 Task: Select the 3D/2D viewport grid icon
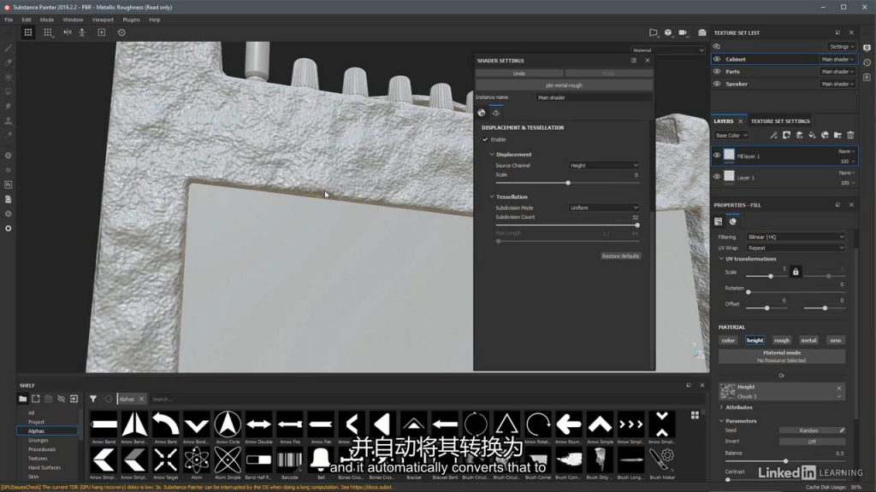pos(28,32)
